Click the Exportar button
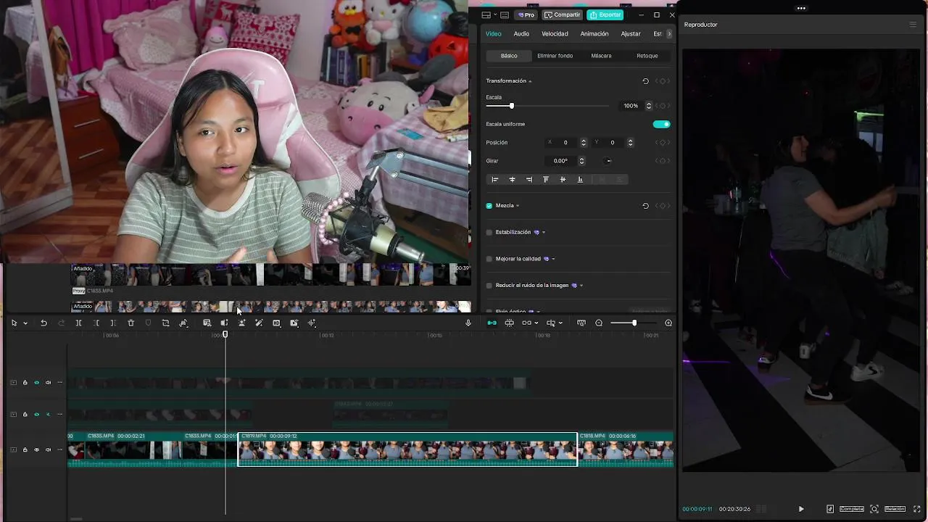The image size is (928, 522). tap(605, 14)
